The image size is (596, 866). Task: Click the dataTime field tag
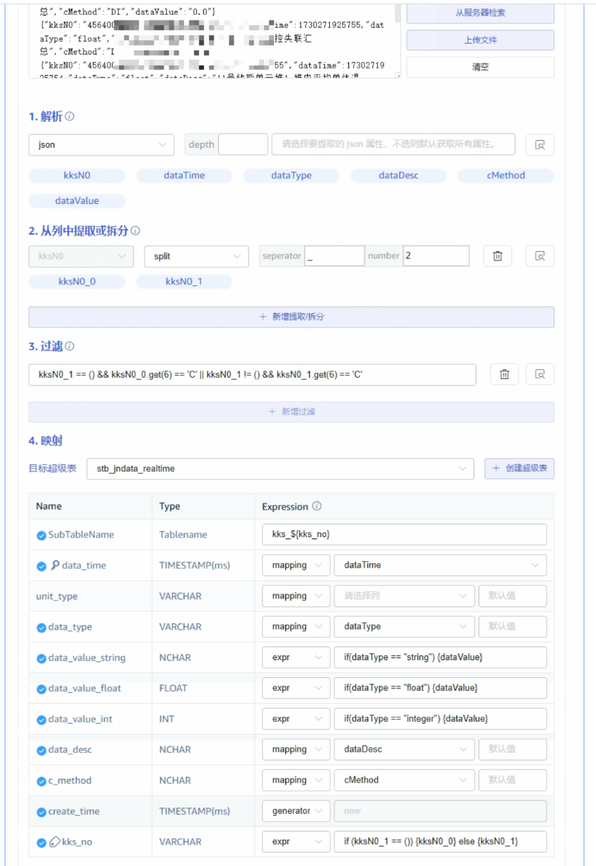[184, 175]
